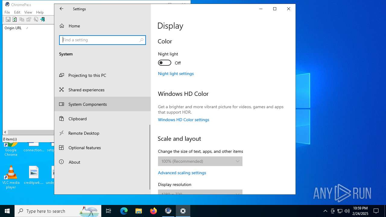Screen dimensions: 386x217
Task: Click the Find a setting search box
Action: [103, 40]
